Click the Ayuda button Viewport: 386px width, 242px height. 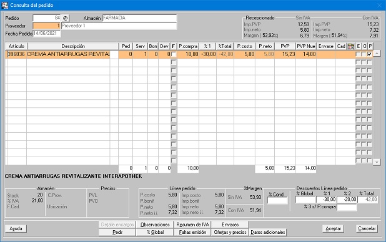coord(16,229)
